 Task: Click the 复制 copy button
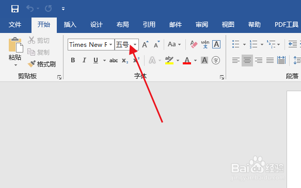point(39,52)
